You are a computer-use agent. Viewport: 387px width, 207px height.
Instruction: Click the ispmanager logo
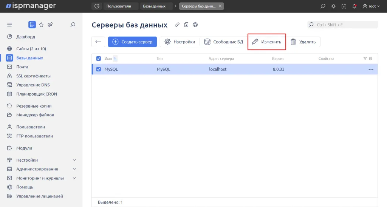click(31, 6)
